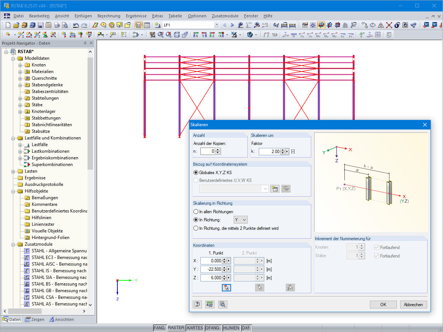Open the Bearbeiten menu
This screenshot has width=443, height=332.
tap(39, 16)
